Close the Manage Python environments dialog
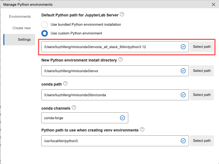Screen dimensions: 219x164 coord(213,4)
